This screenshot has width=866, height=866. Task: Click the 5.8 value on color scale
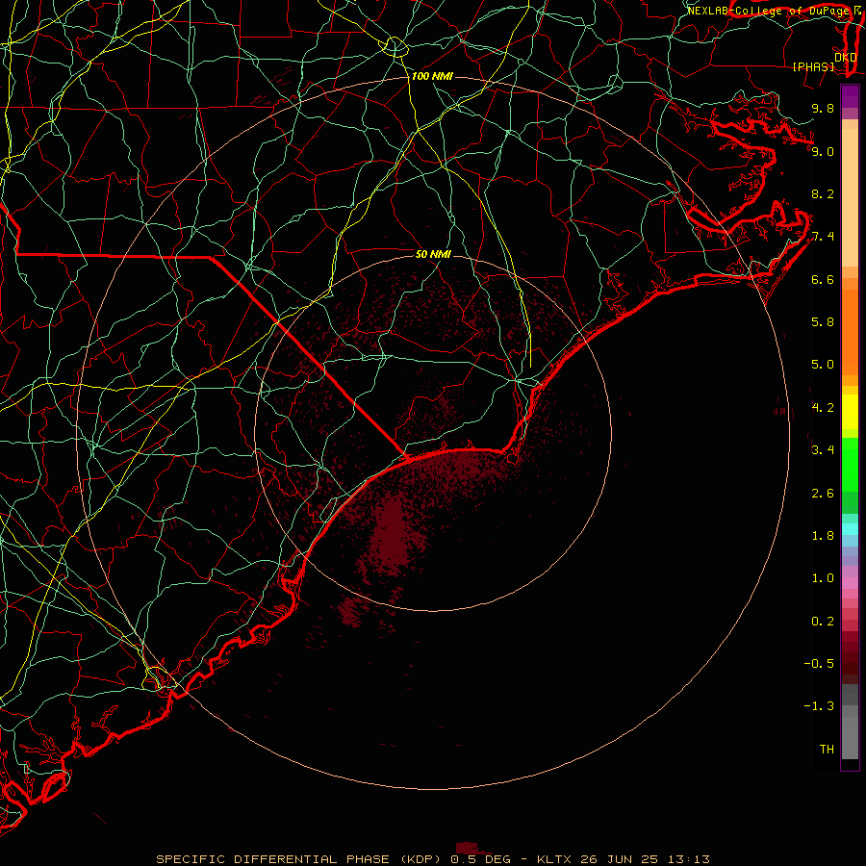pyautogui.click(x=823, y=322)
